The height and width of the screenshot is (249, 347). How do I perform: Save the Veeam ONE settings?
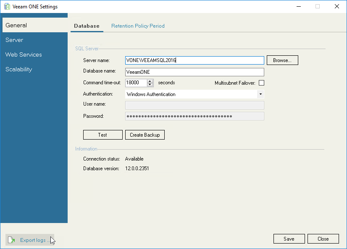pyautogui.click(x=289, y=239)
